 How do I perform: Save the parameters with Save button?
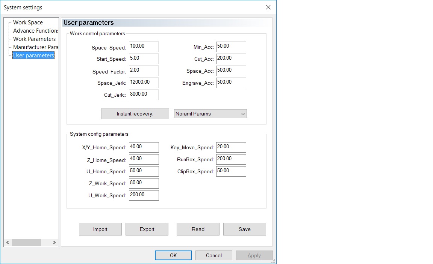(245, 229)
